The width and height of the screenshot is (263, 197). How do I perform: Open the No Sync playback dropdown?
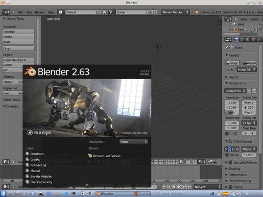[x=207, y=187]
